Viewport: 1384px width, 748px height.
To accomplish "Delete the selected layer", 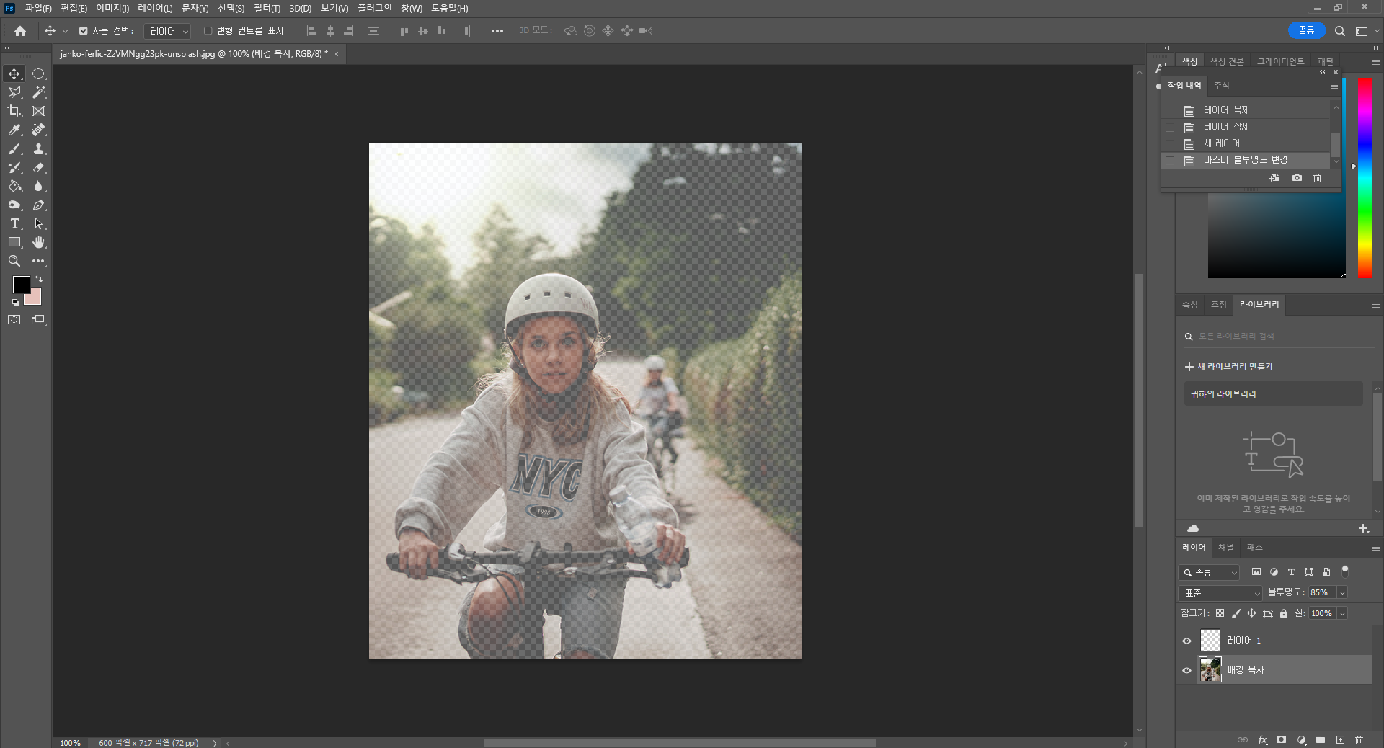I will click(1359, 740).
